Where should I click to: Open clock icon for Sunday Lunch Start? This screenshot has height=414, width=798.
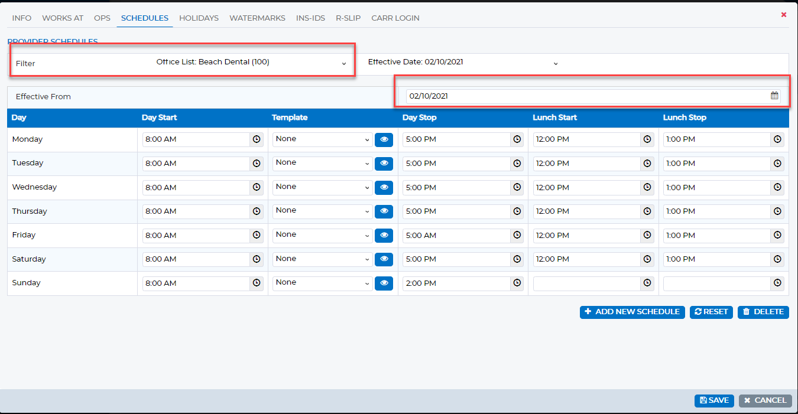pos(647,283)
